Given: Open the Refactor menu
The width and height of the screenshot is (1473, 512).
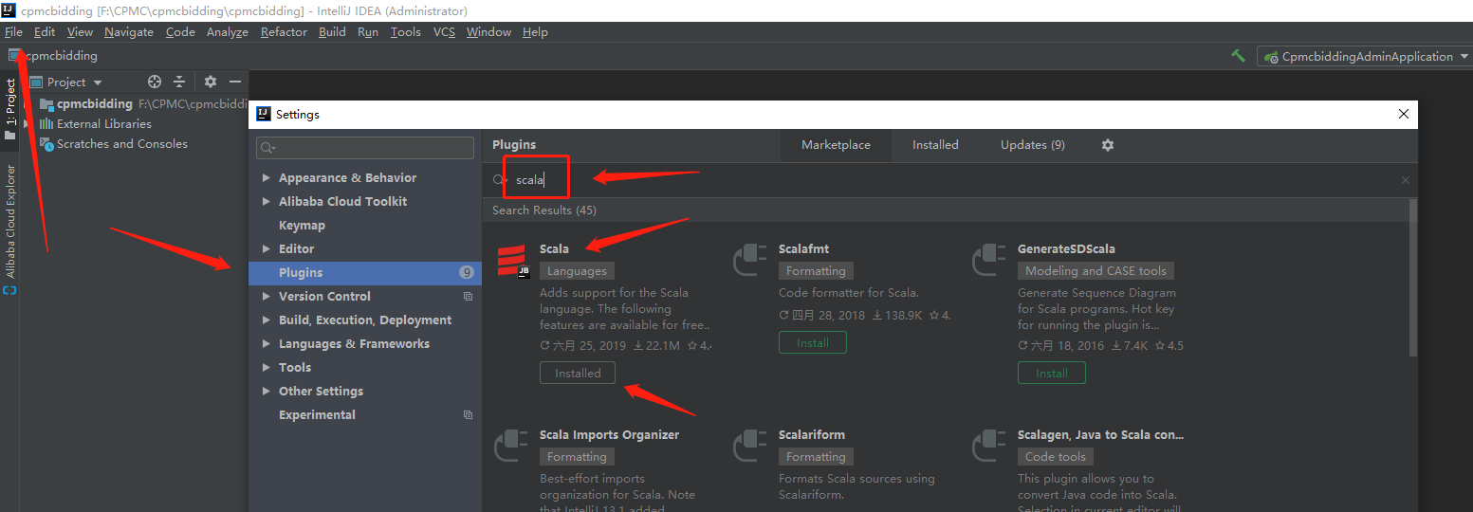Looking at the screenshot, I should pyautogui.click(x=284, y=32).
